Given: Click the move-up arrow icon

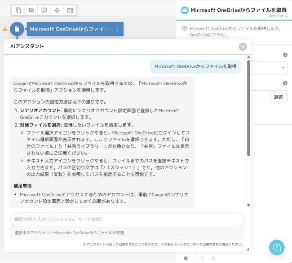Looking at the screenshot, I should [x=202, y=258].
